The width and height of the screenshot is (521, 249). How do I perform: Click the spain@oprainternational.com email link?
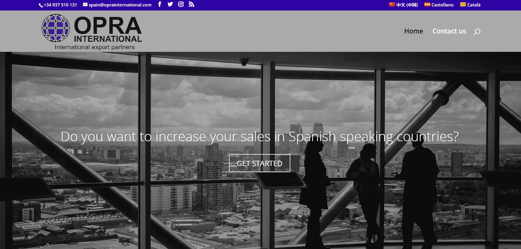[x=120, y=5]
